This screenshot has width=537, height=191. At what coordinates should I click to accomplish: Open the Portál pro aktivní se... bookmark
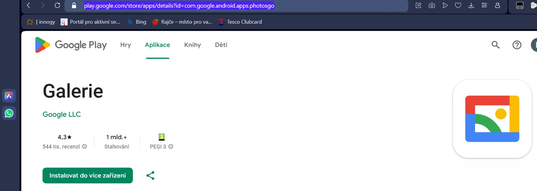click(x=91, y=22)
